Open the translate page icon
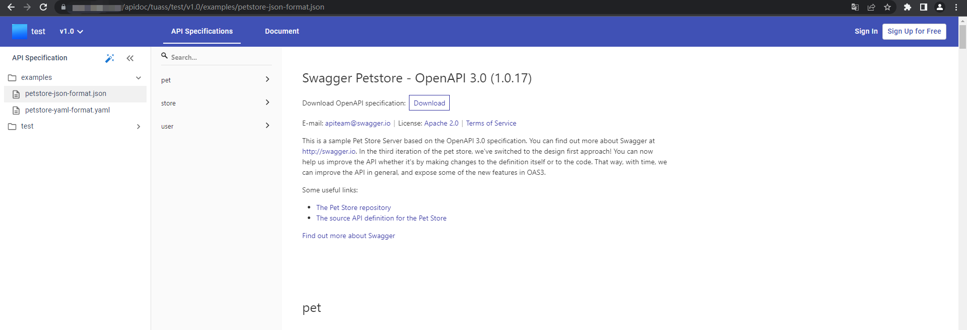The height and width of the screenshot is (330, 967). pos(855,7)
